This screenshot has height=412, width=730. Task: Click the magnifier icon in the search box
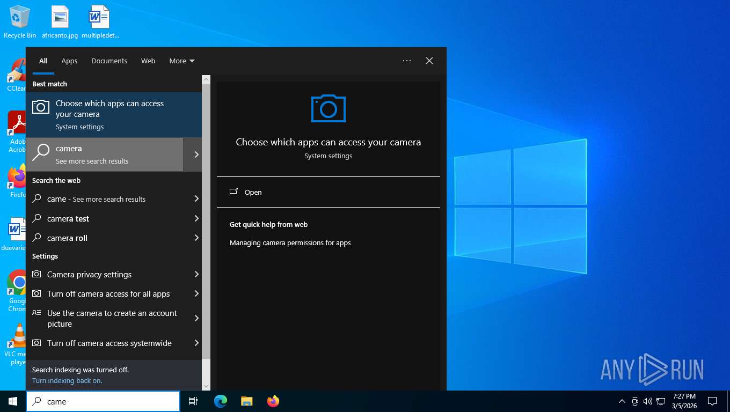[x=37, y=401]
